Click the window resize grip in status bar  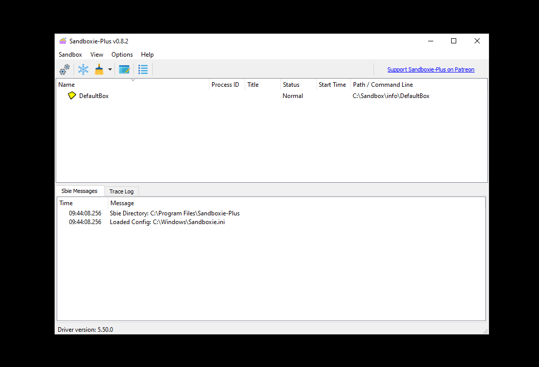pos(485,331)
